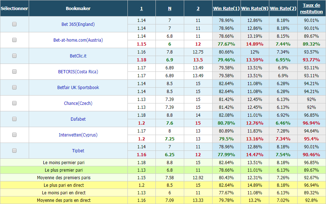Check the Tipbet checkbox
Viewport: 326px width, 204px height.
click(14, 150)
